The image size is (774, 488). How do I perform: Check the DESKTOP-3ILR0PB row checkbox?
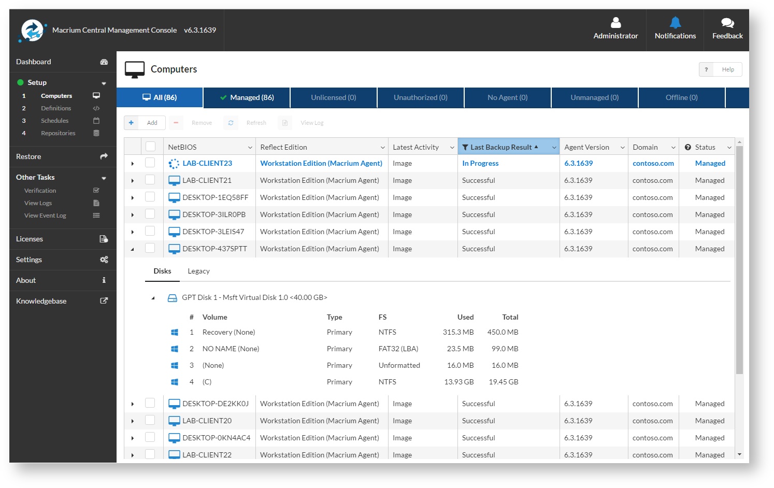pos(150,214)
